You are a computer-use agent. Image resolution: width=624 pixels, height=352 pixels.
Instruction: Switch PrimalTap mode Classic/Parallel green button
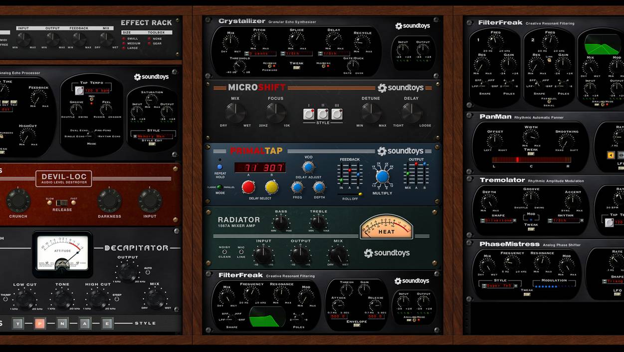tap(218, 187)
